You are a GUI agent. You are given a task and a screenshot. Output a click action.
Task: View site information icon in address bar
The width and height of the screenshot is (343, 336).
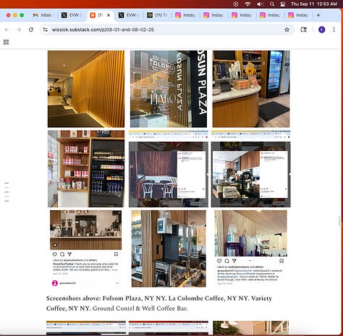point(46,30)
